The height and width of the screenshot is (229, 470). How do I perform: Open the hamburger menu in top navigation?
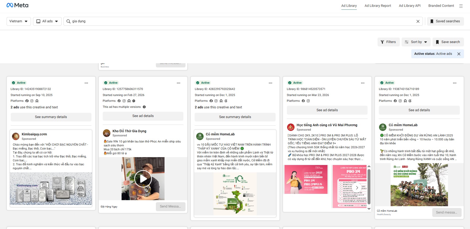coord(461,6)
